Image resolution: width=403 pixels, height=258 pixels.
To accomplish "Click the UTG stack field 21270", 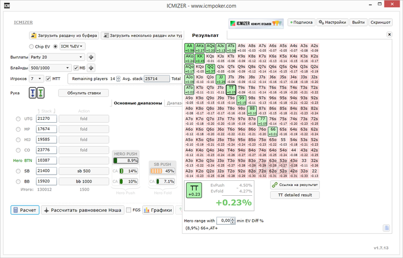I will [x=46, y=119].
